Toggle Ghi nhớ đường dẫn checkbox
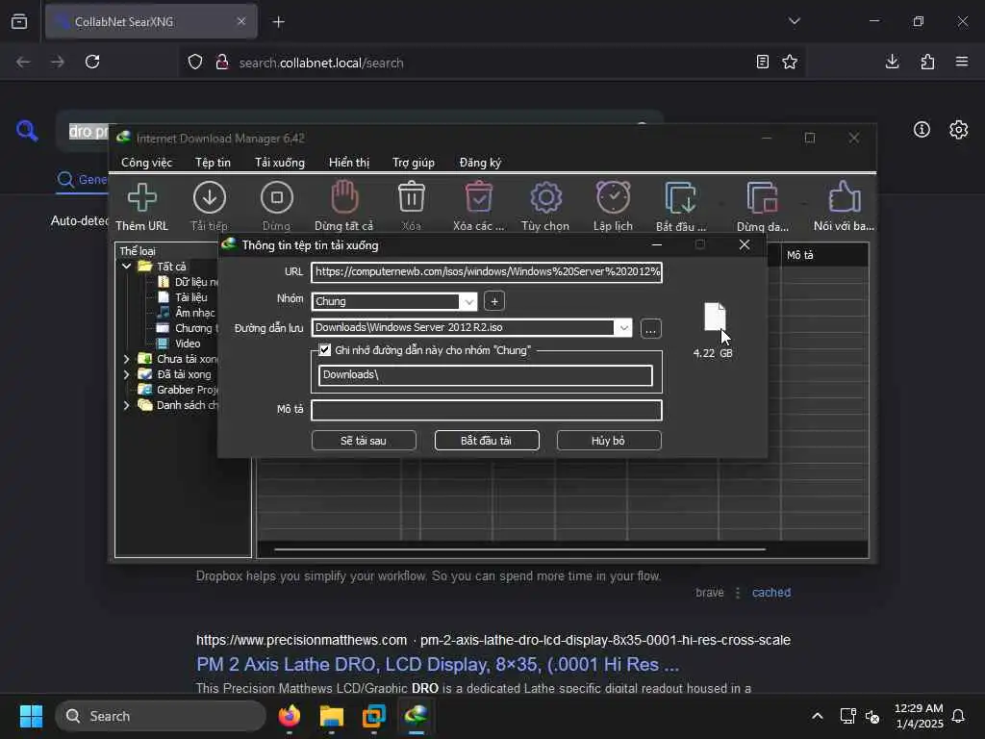 pos(325,350)
